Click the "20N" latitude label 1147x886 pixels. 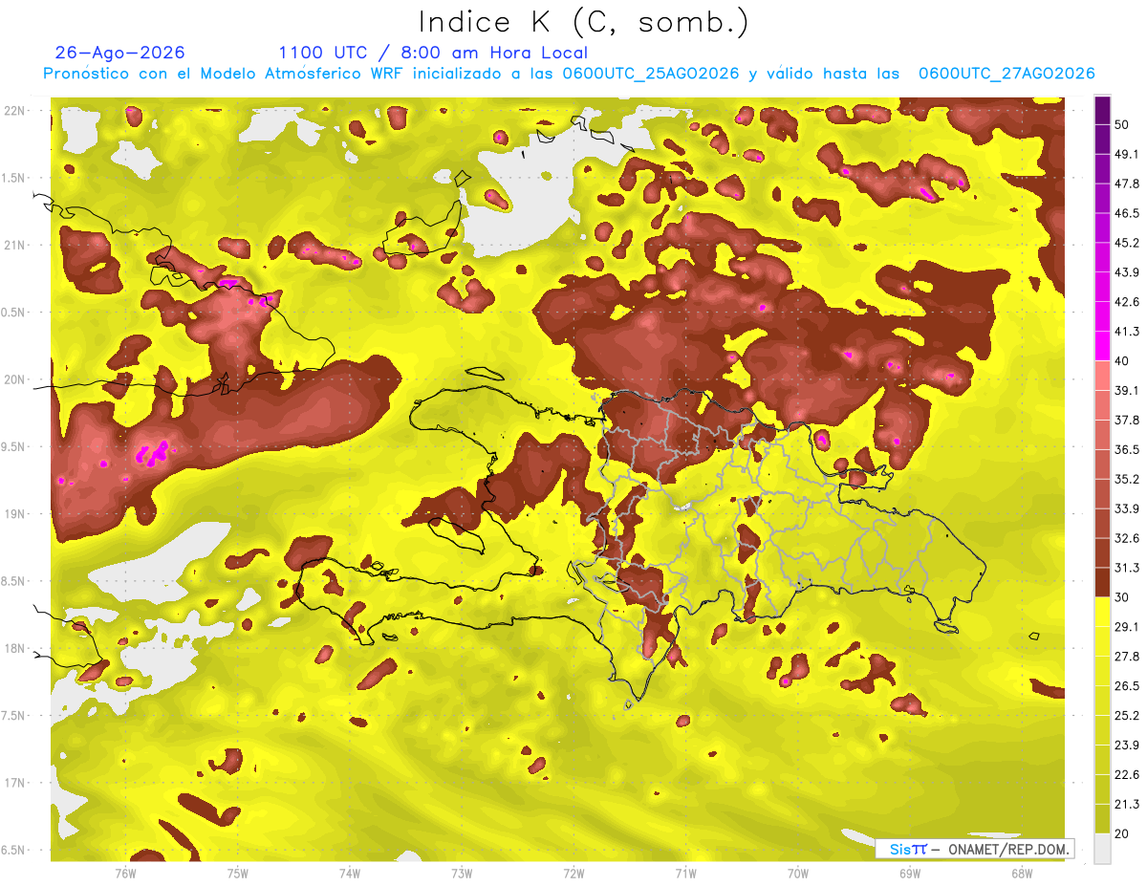14,379
